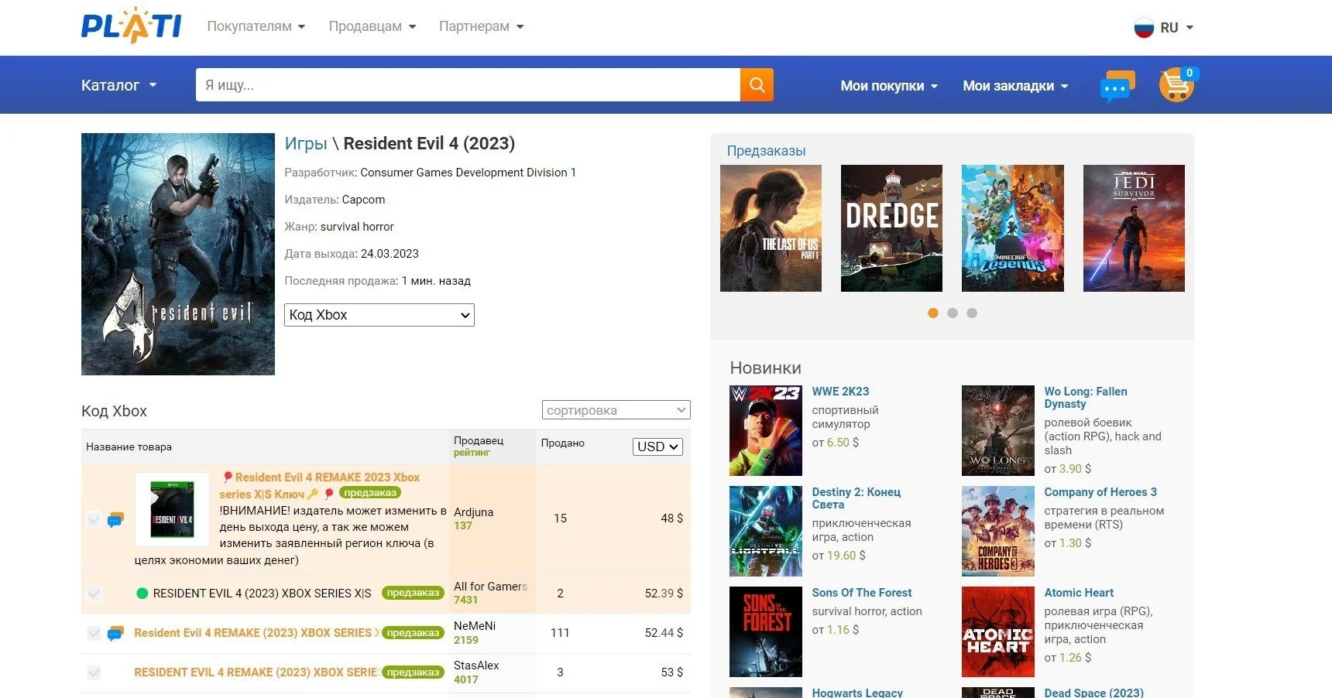Click the 'Продавец рейтинг' column header

[479, 446]
